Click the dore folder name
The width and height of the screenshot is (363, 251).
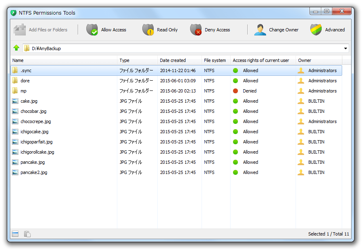[25, 81]
